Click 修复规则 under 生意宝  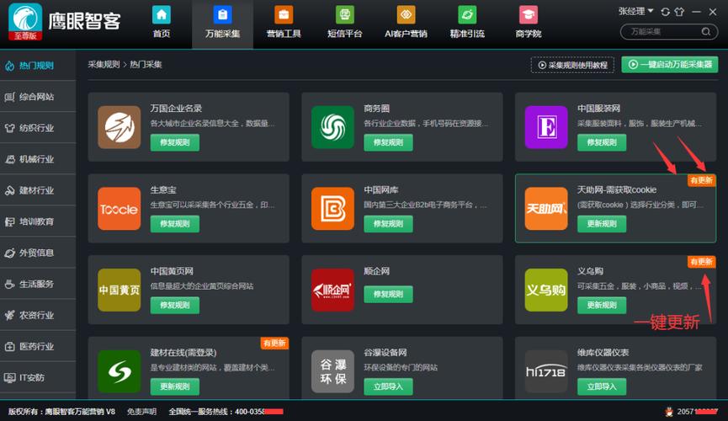174,223
